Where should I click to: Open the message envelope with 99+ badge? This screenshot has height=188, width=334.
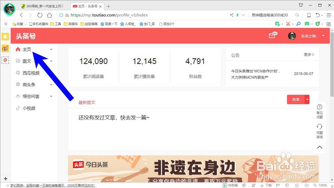[x=273, y=35]
